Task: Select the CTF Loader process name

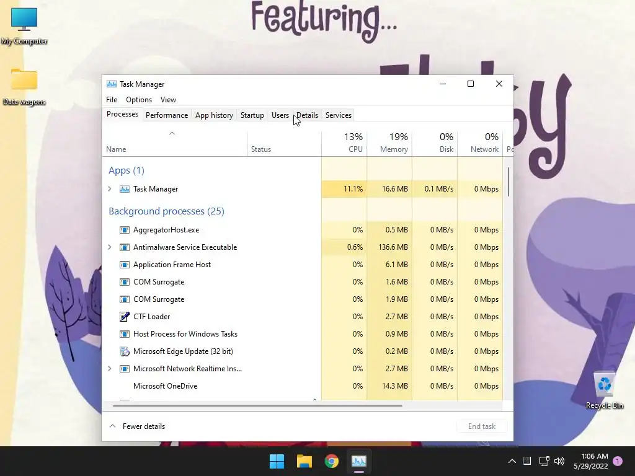Action: (x=151, y=317)
